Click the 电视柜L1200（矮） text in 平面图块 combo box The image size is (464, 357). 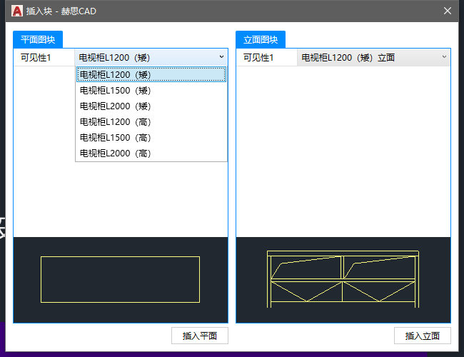114,57
